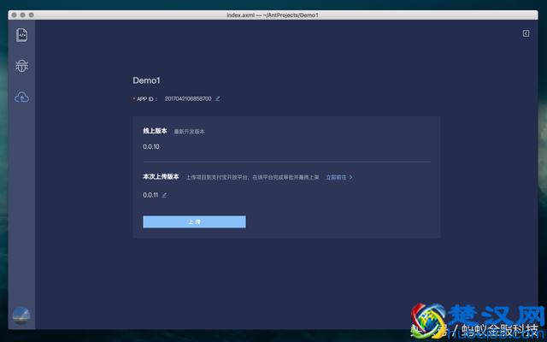Viewport: 547px width, 342px height.
Task: Maximize the window with the third title-bar button
Action: (x=31, y=15)
